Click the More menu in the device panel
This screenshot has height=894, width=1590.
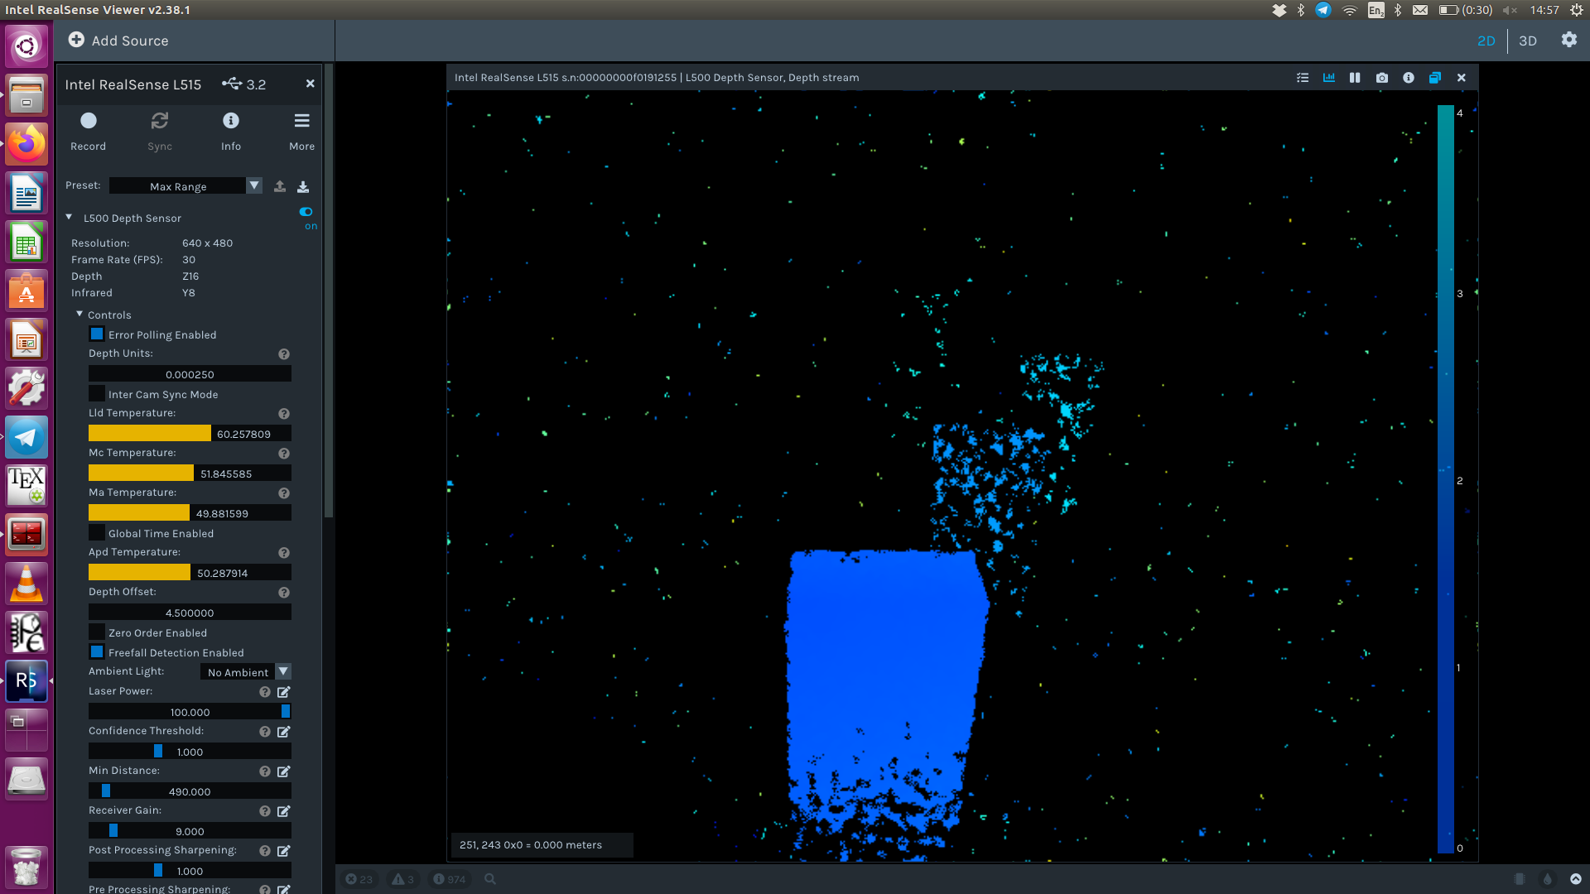301,130
